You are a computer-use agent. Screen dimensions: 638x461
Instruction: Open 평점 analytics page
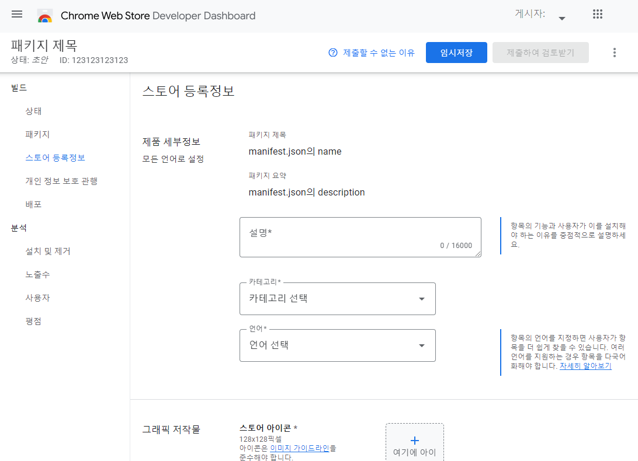33,321
